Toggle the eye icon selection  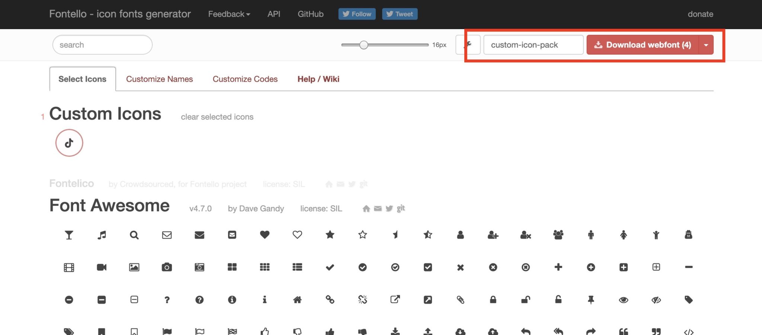pos(624,299)
